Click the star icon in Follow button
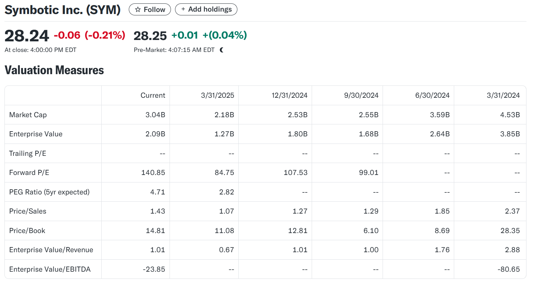Viewport: 534px width, 285px height. coord(138,10)
